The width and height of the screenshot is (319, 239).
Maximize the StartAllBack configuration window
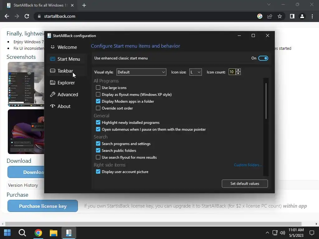point(253,35)
